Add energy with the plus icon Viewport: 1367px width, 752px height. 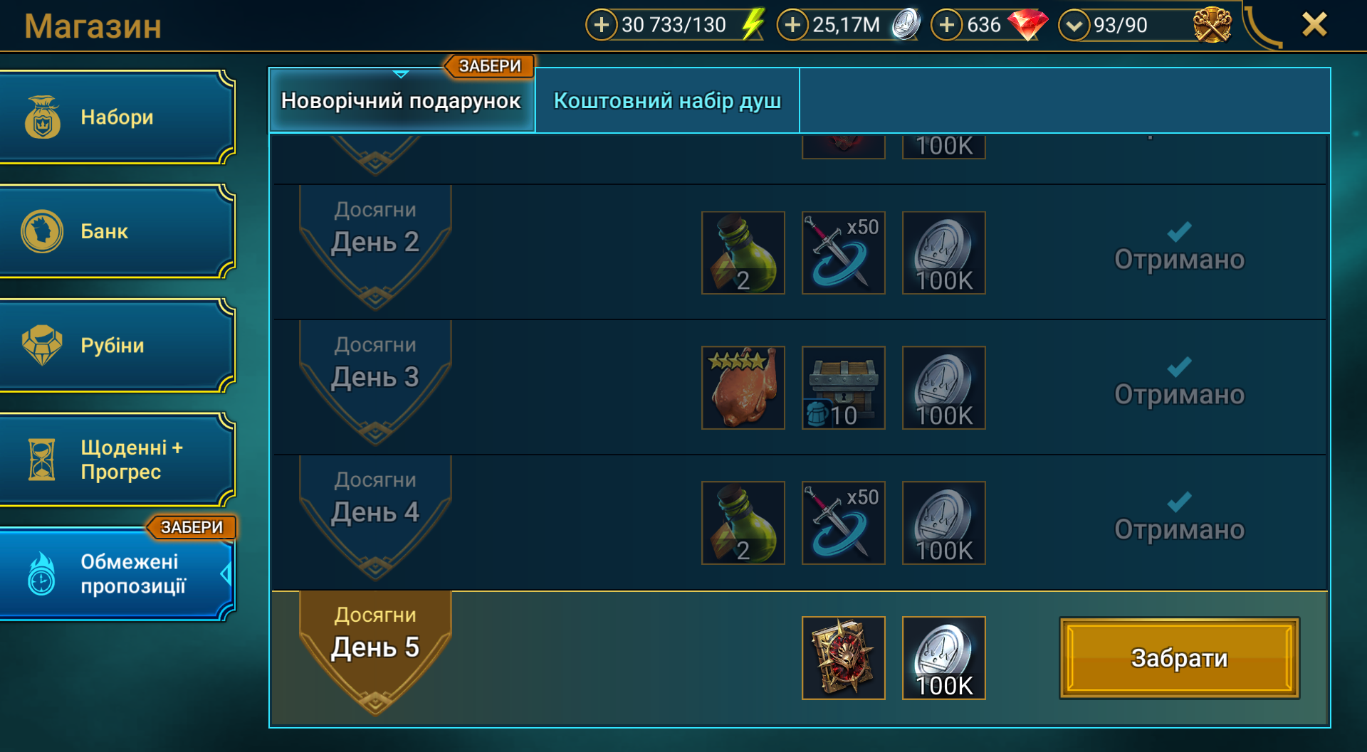(x=601, y=25)
